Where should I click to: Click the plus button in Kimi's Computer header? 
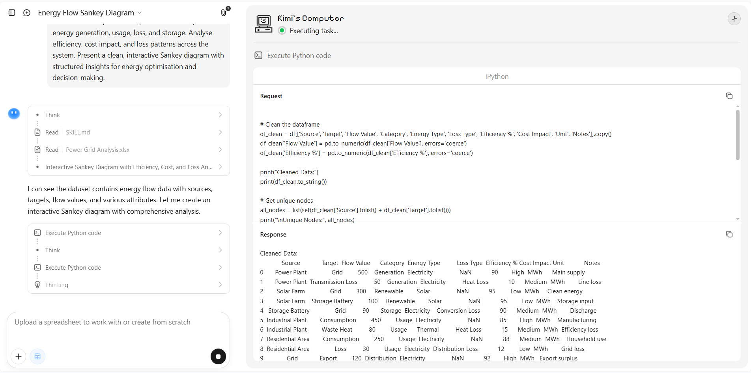[x=734, y=19]
